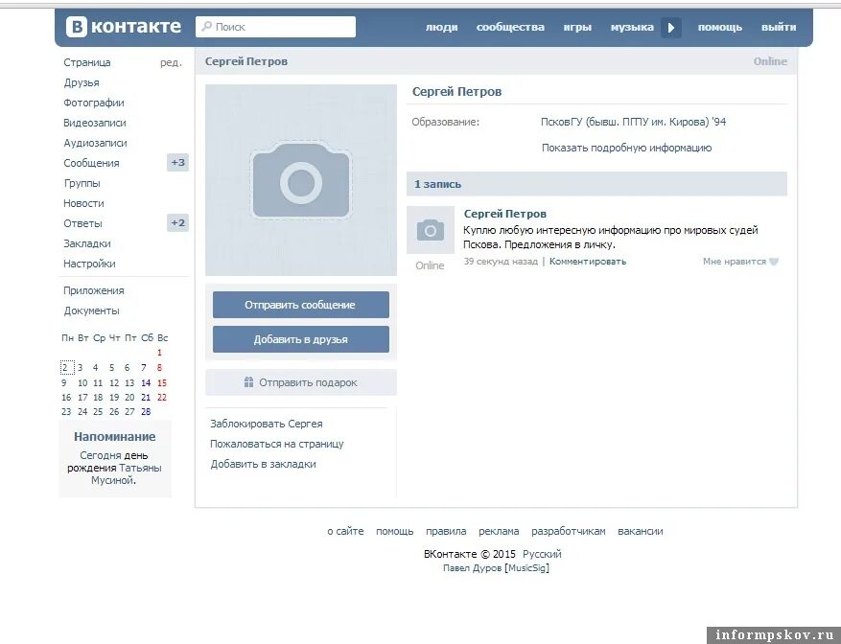841x644 pixels.
Task: Open Страница in the left sidebar
Action: pyautogui.click(x=87, y=62)
